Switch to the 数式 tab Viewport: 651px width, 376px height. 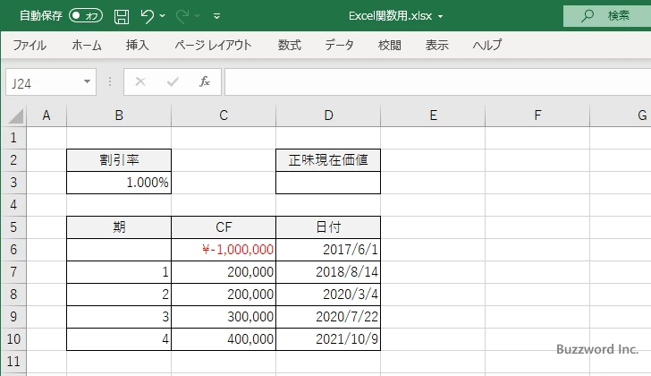(290, 45)
